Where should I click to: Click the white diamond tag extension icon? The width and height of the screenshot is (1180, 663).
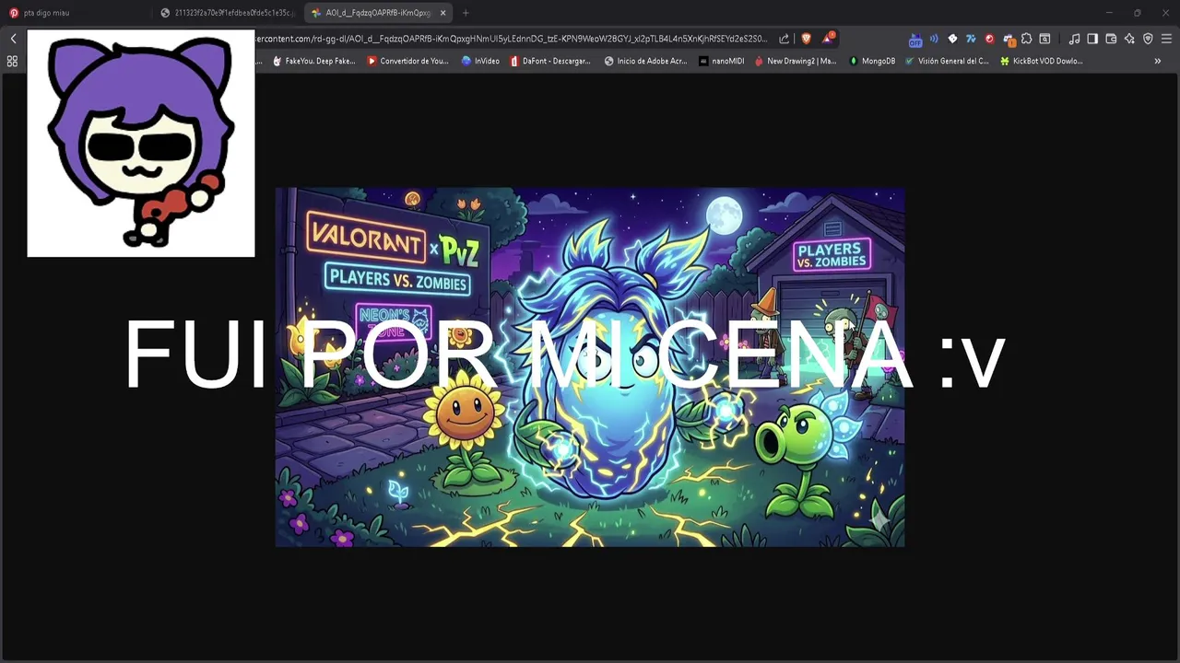click(952, 39)
